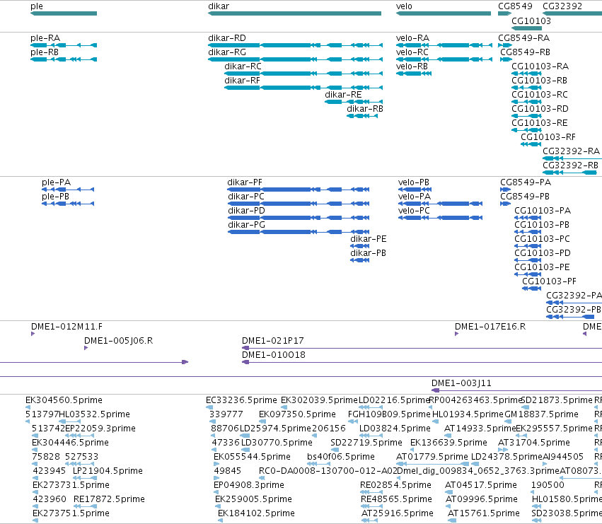Click EST AT01779.5prime
Viewport: 602px width, 524px height.
click(432, 457)
